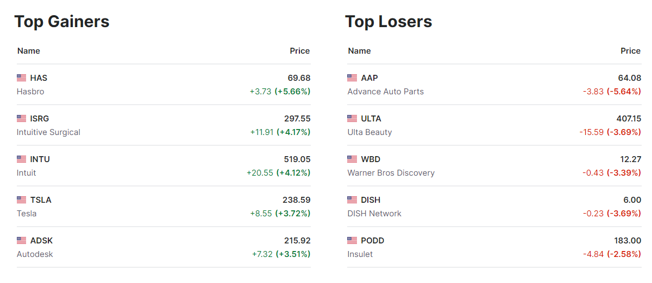The image size is (652, 283).
Task: Select the ADSK ticker symbol
Action: 41,241
